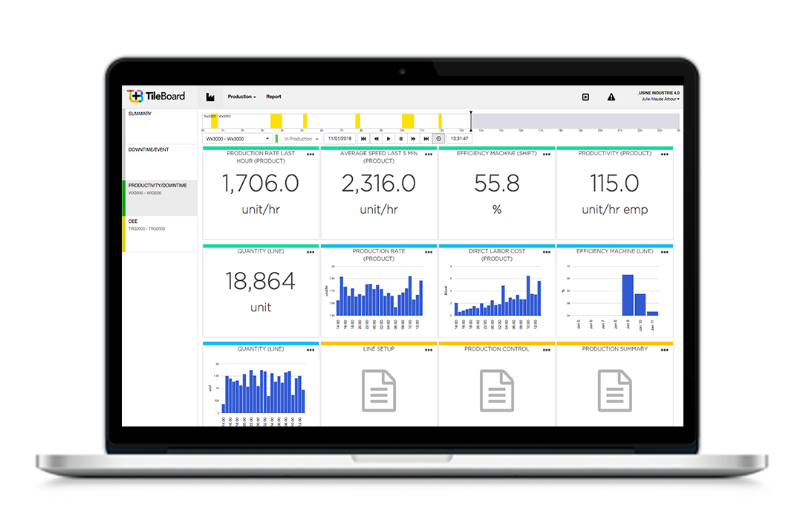803x529 pixels.
Task: Click the 13:31:47 time field
Action: pos(459,139)
